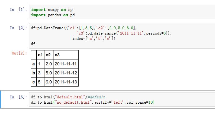Click the In [1]: prompt label

18,10
